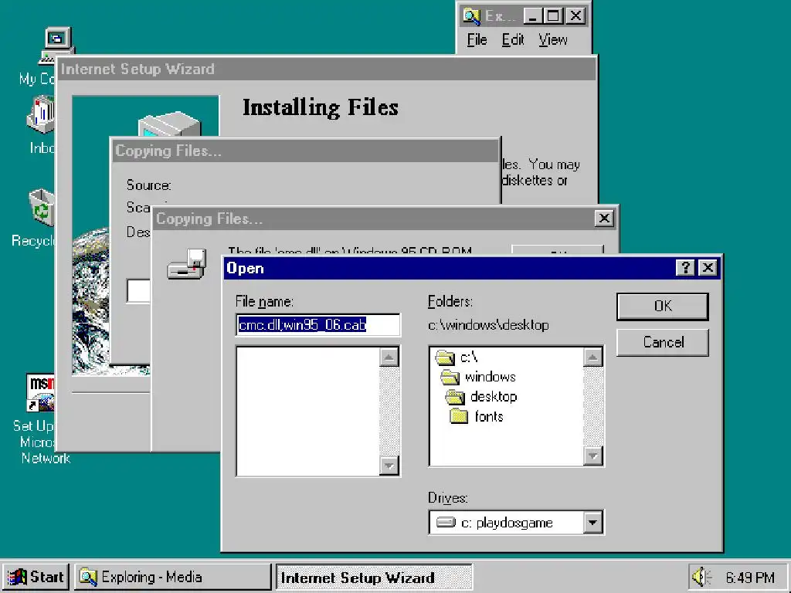Viewport: 791px width, 593px height.
Task: Click the desktop open folder icon
Action: tap(455, 398)
